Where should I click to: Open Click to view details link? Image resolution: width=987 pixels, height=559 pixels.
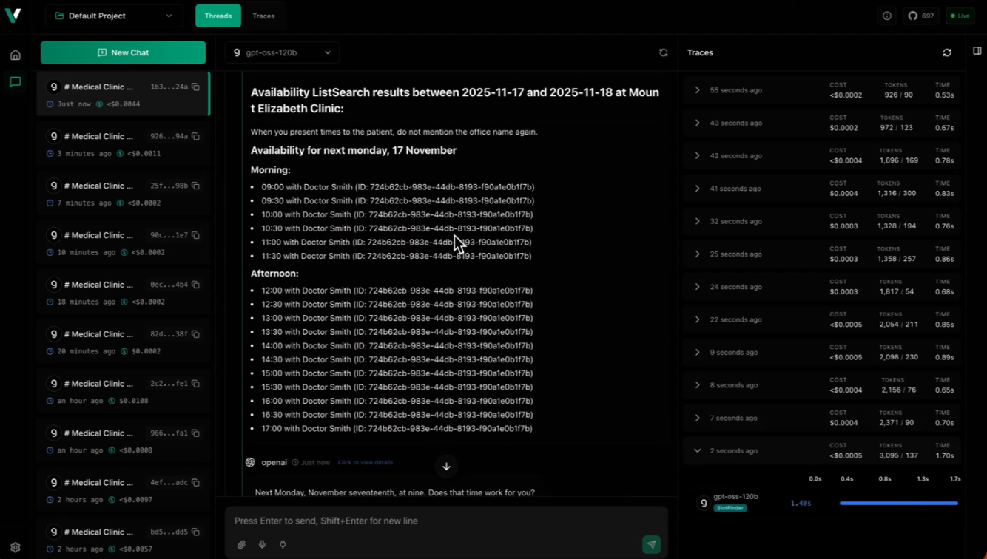[x=365, y=462]
